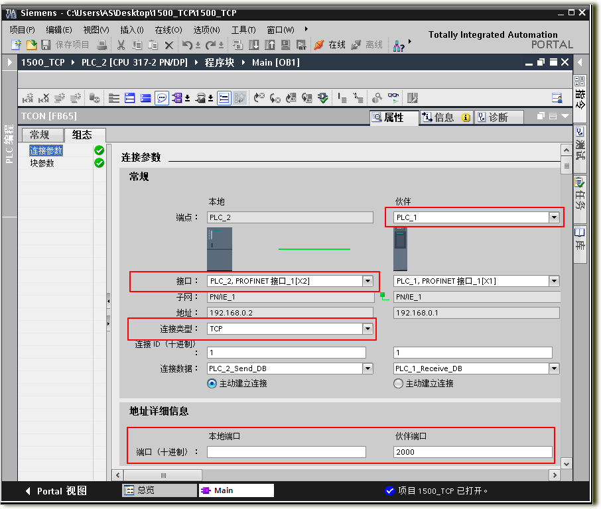
Task: Click the Start runtime RT icon
Action: point(302,45)
